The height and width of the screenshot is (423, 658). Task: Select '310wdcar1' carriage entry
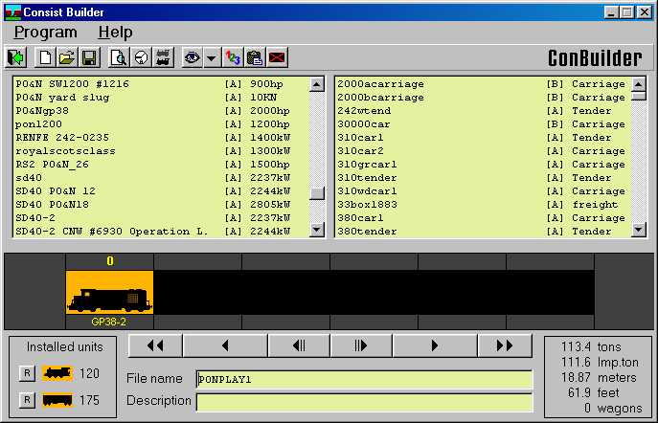click(483, 191)
